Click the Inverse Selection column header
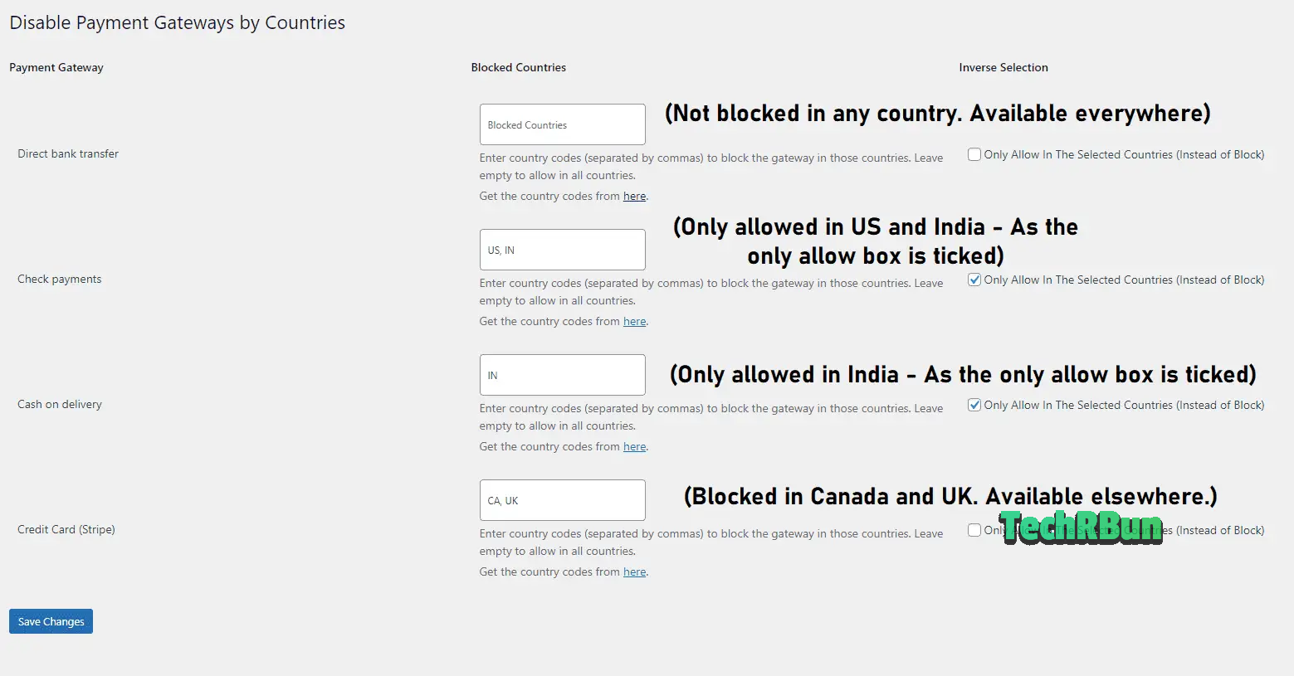 [x=1003, y=67]
